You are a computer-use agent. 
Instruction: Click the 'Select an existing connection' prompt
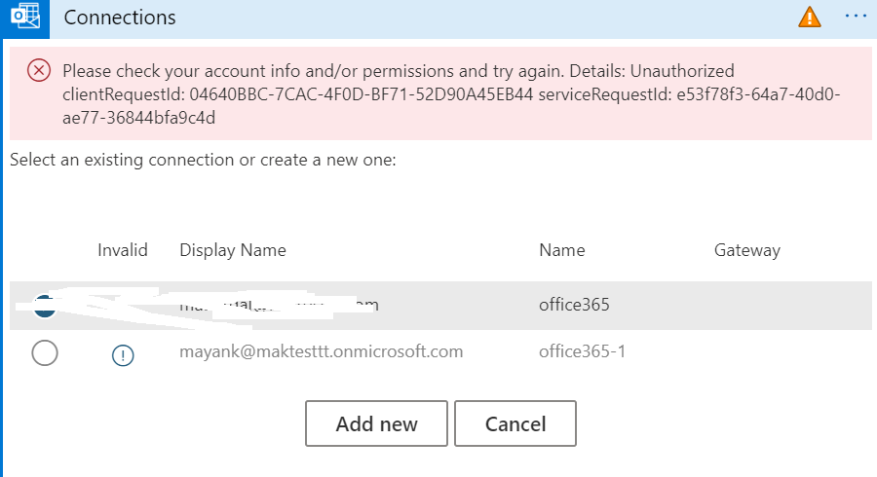click(203, 160)
